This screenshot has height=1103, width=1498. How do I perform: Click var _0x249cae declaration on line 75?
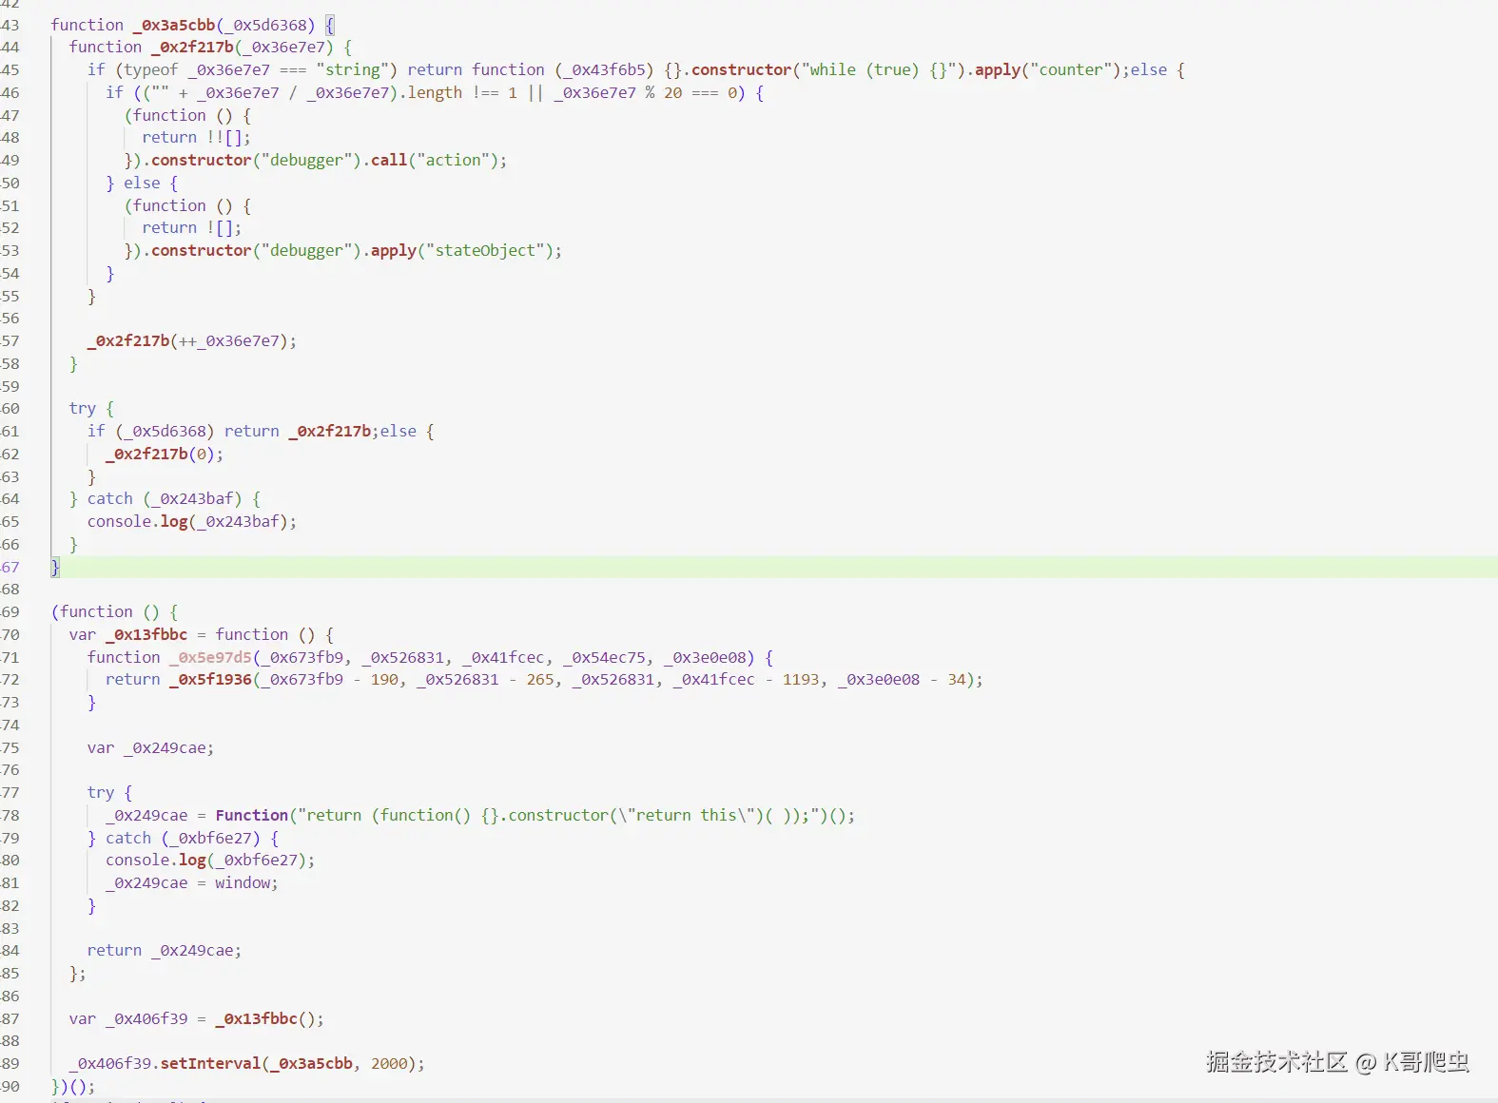tap(150, 747)
